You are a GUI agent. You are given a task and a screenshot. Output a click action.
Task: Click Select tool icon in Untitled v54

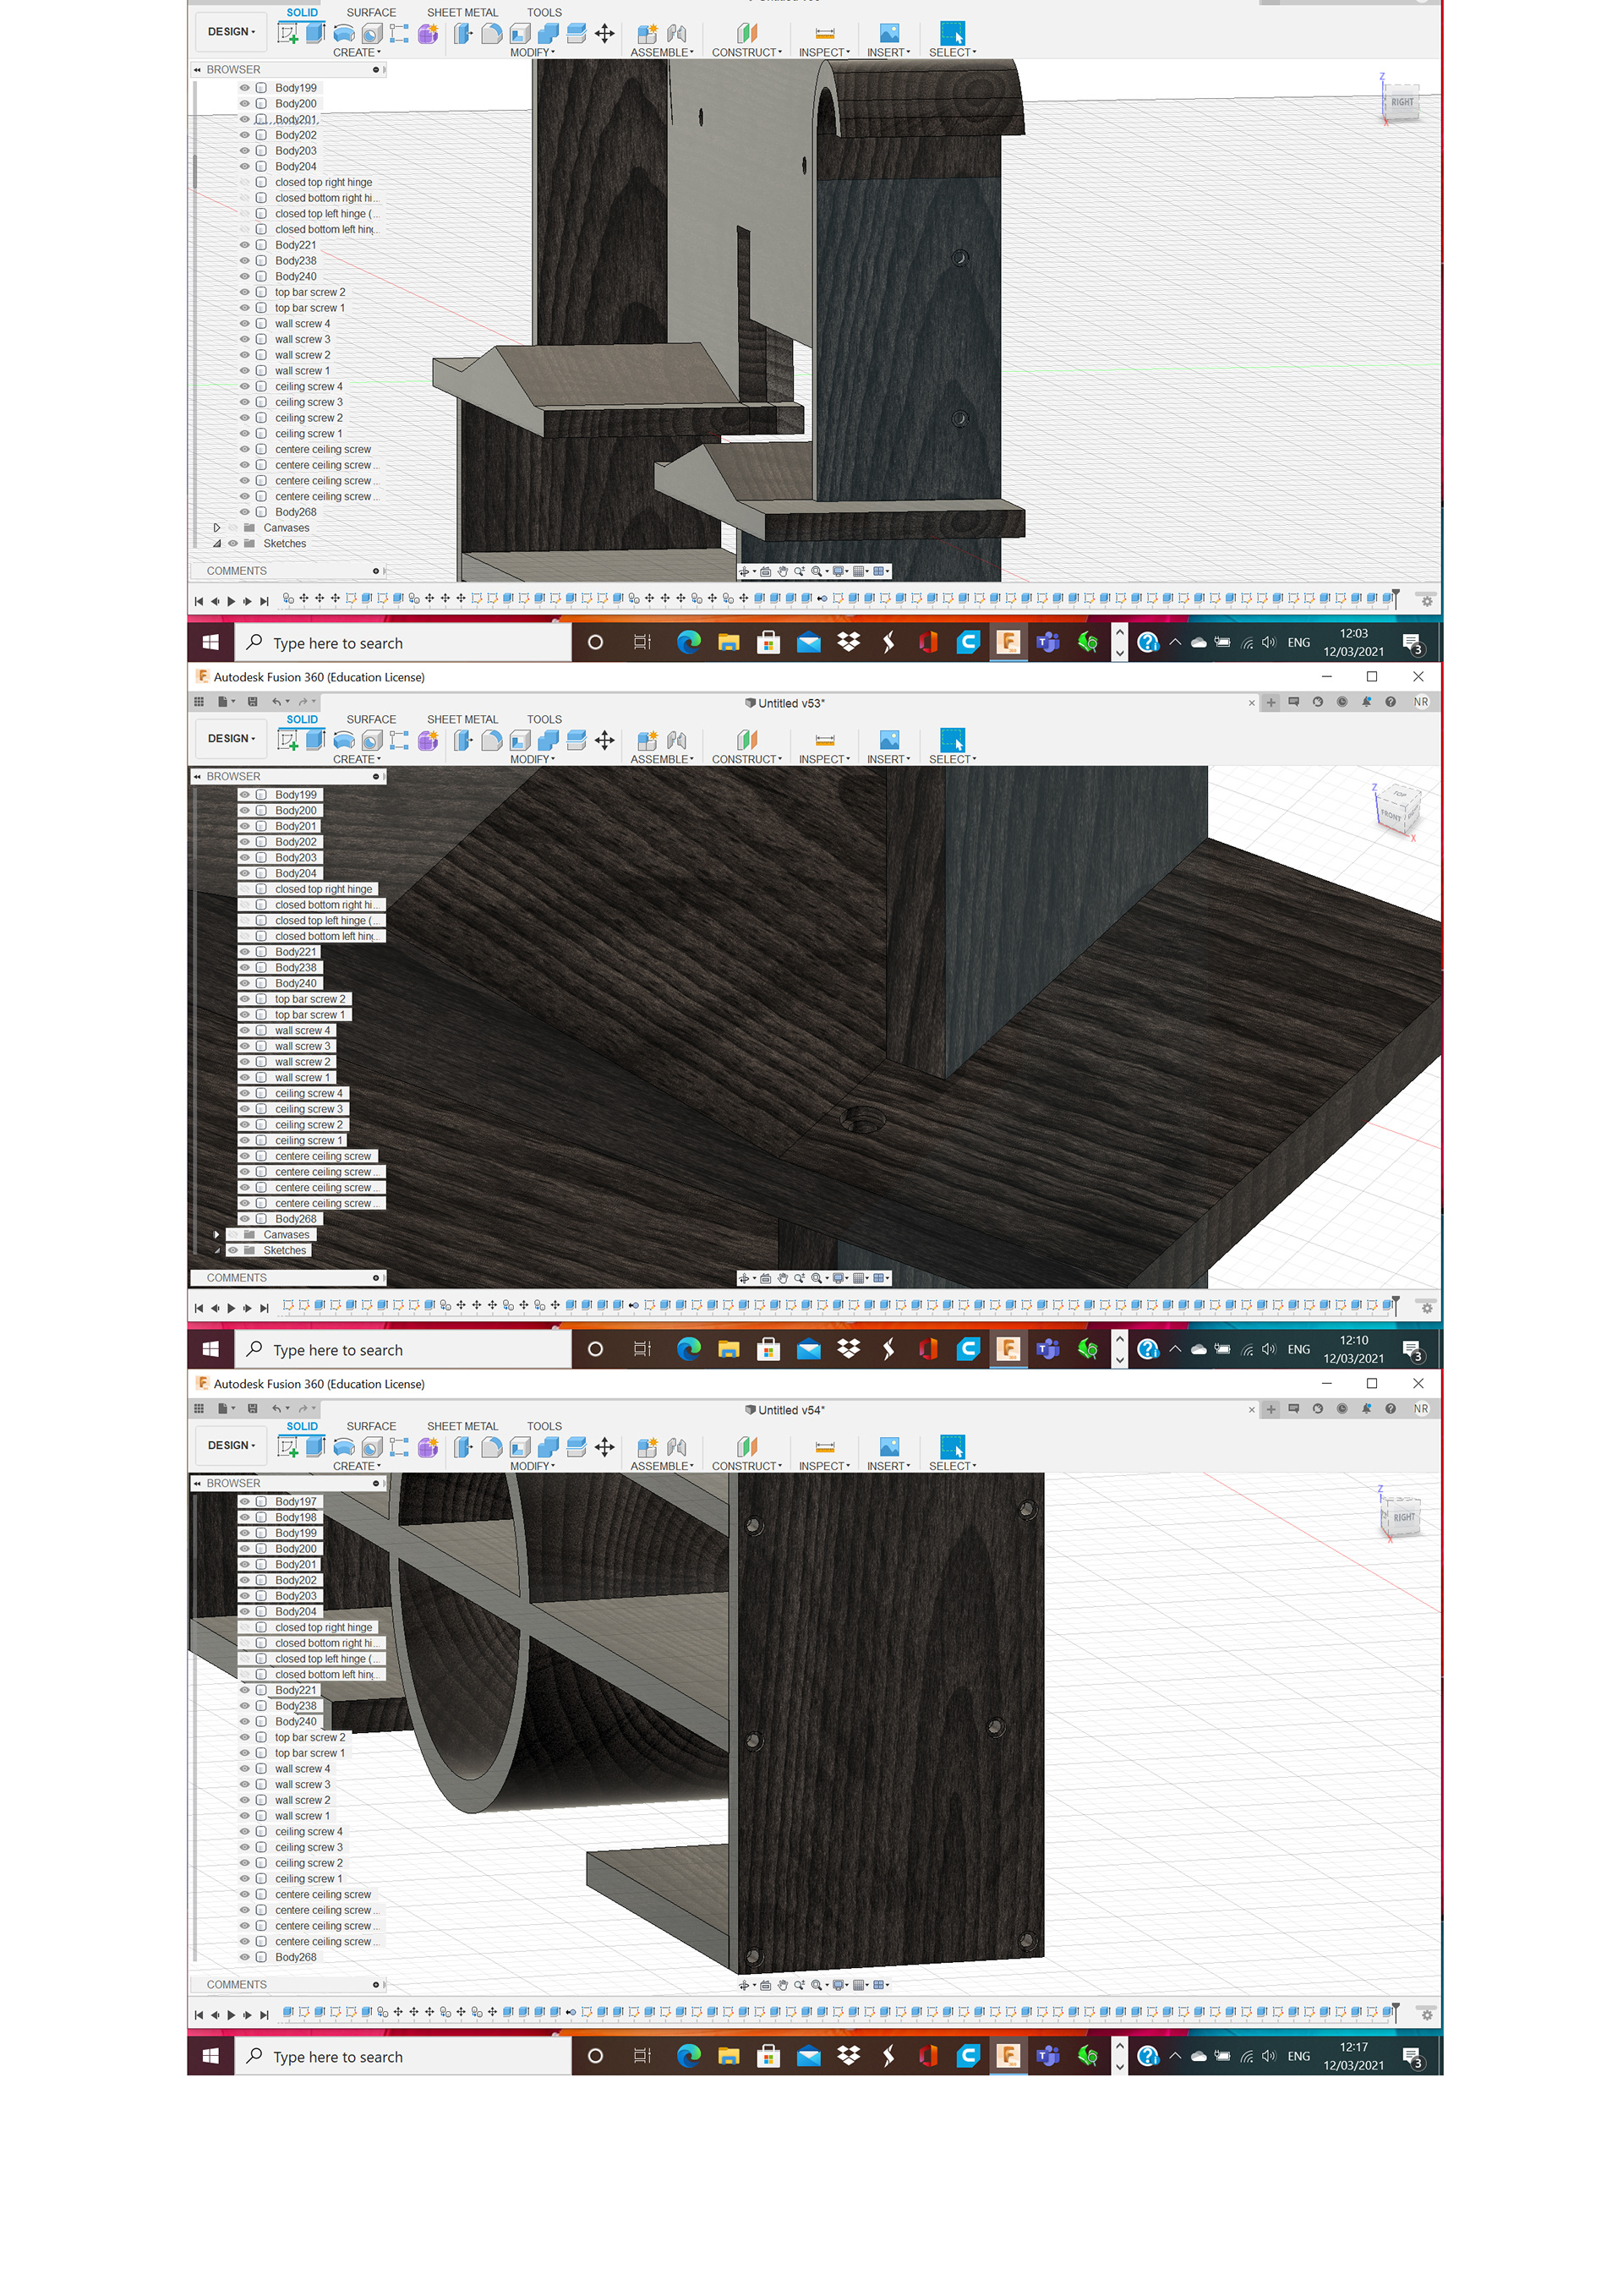[x=953, y=1447]
